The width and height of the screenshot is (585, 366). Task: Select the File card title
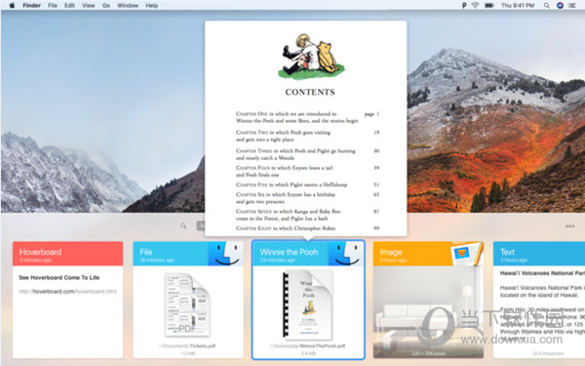[x=146, y=252]
